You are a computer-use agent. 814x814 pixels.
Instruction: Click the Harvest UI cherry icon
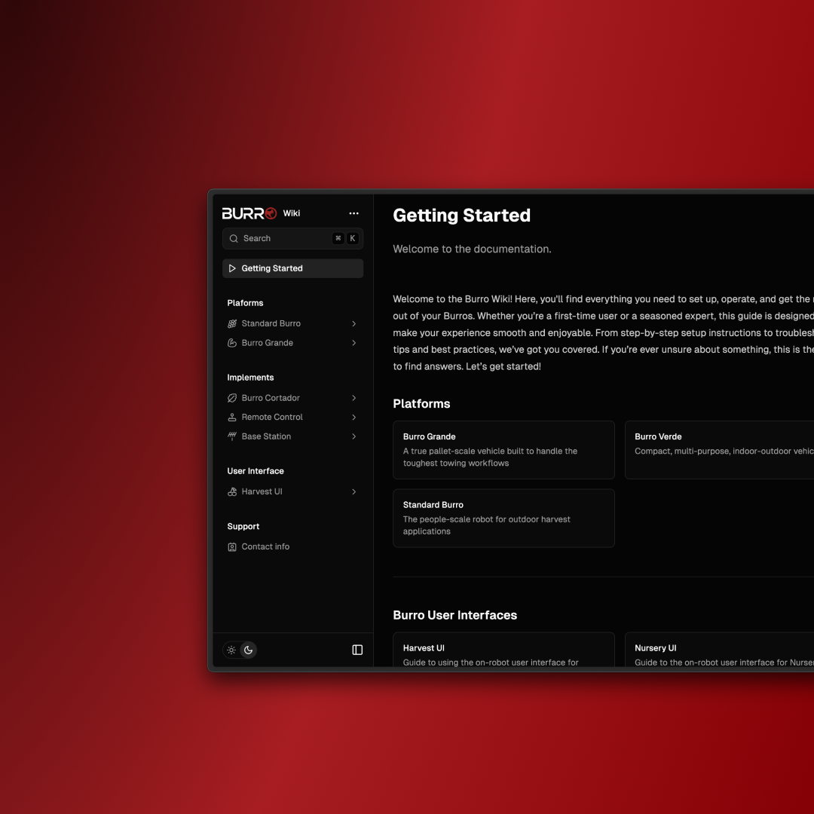tap(232, 491)
